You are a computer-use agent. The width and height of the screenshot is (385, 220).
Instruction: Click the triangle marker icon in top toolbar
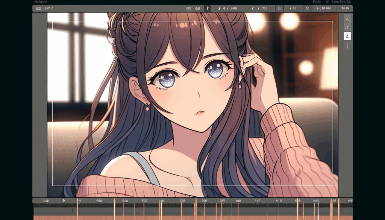(219, 8)
